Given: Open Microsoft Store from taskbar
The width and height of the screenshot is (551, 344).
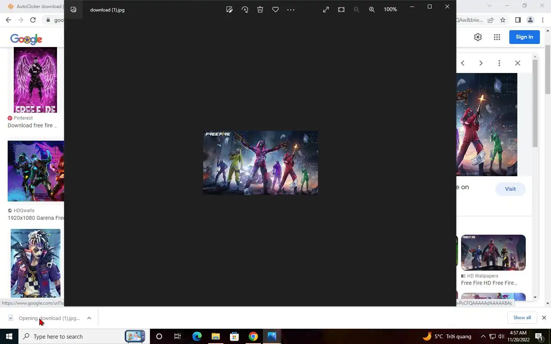Looking at the screenshot, I should 234,336.
